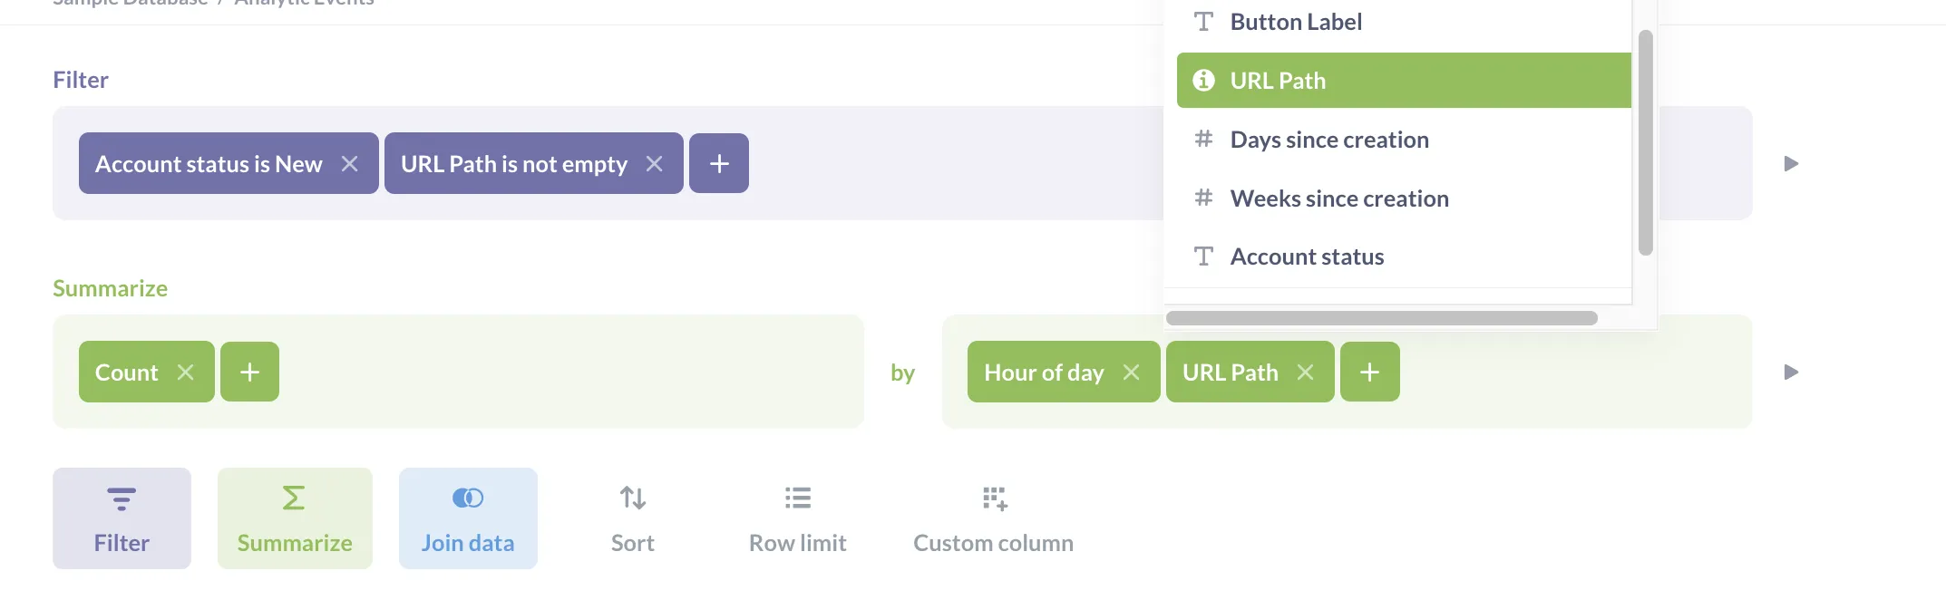This screenshot has width=1946, height=600.
Task: Click the dropdown's horizontal scrollbar
Action: click(1381, 318)
